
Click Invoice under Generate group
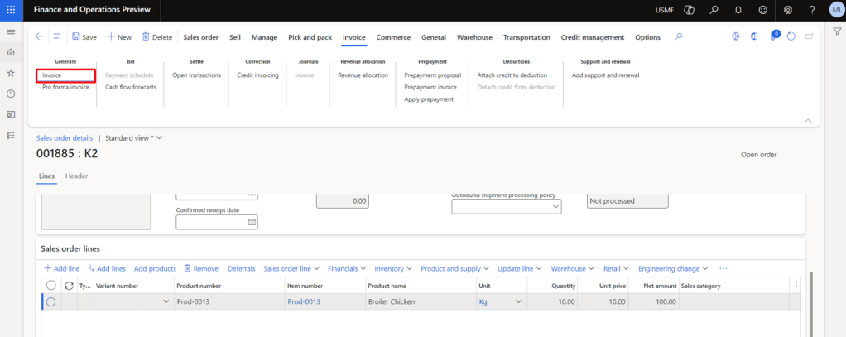(52, 75)
